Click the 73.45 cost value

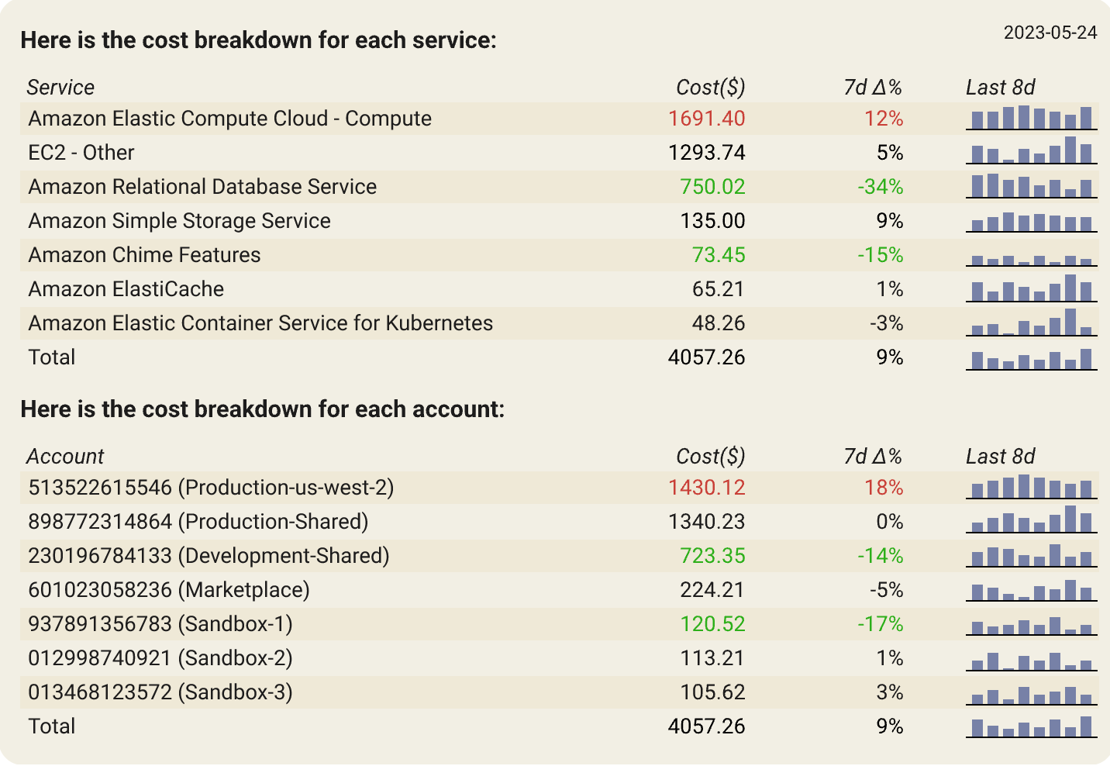coord(719,255)
